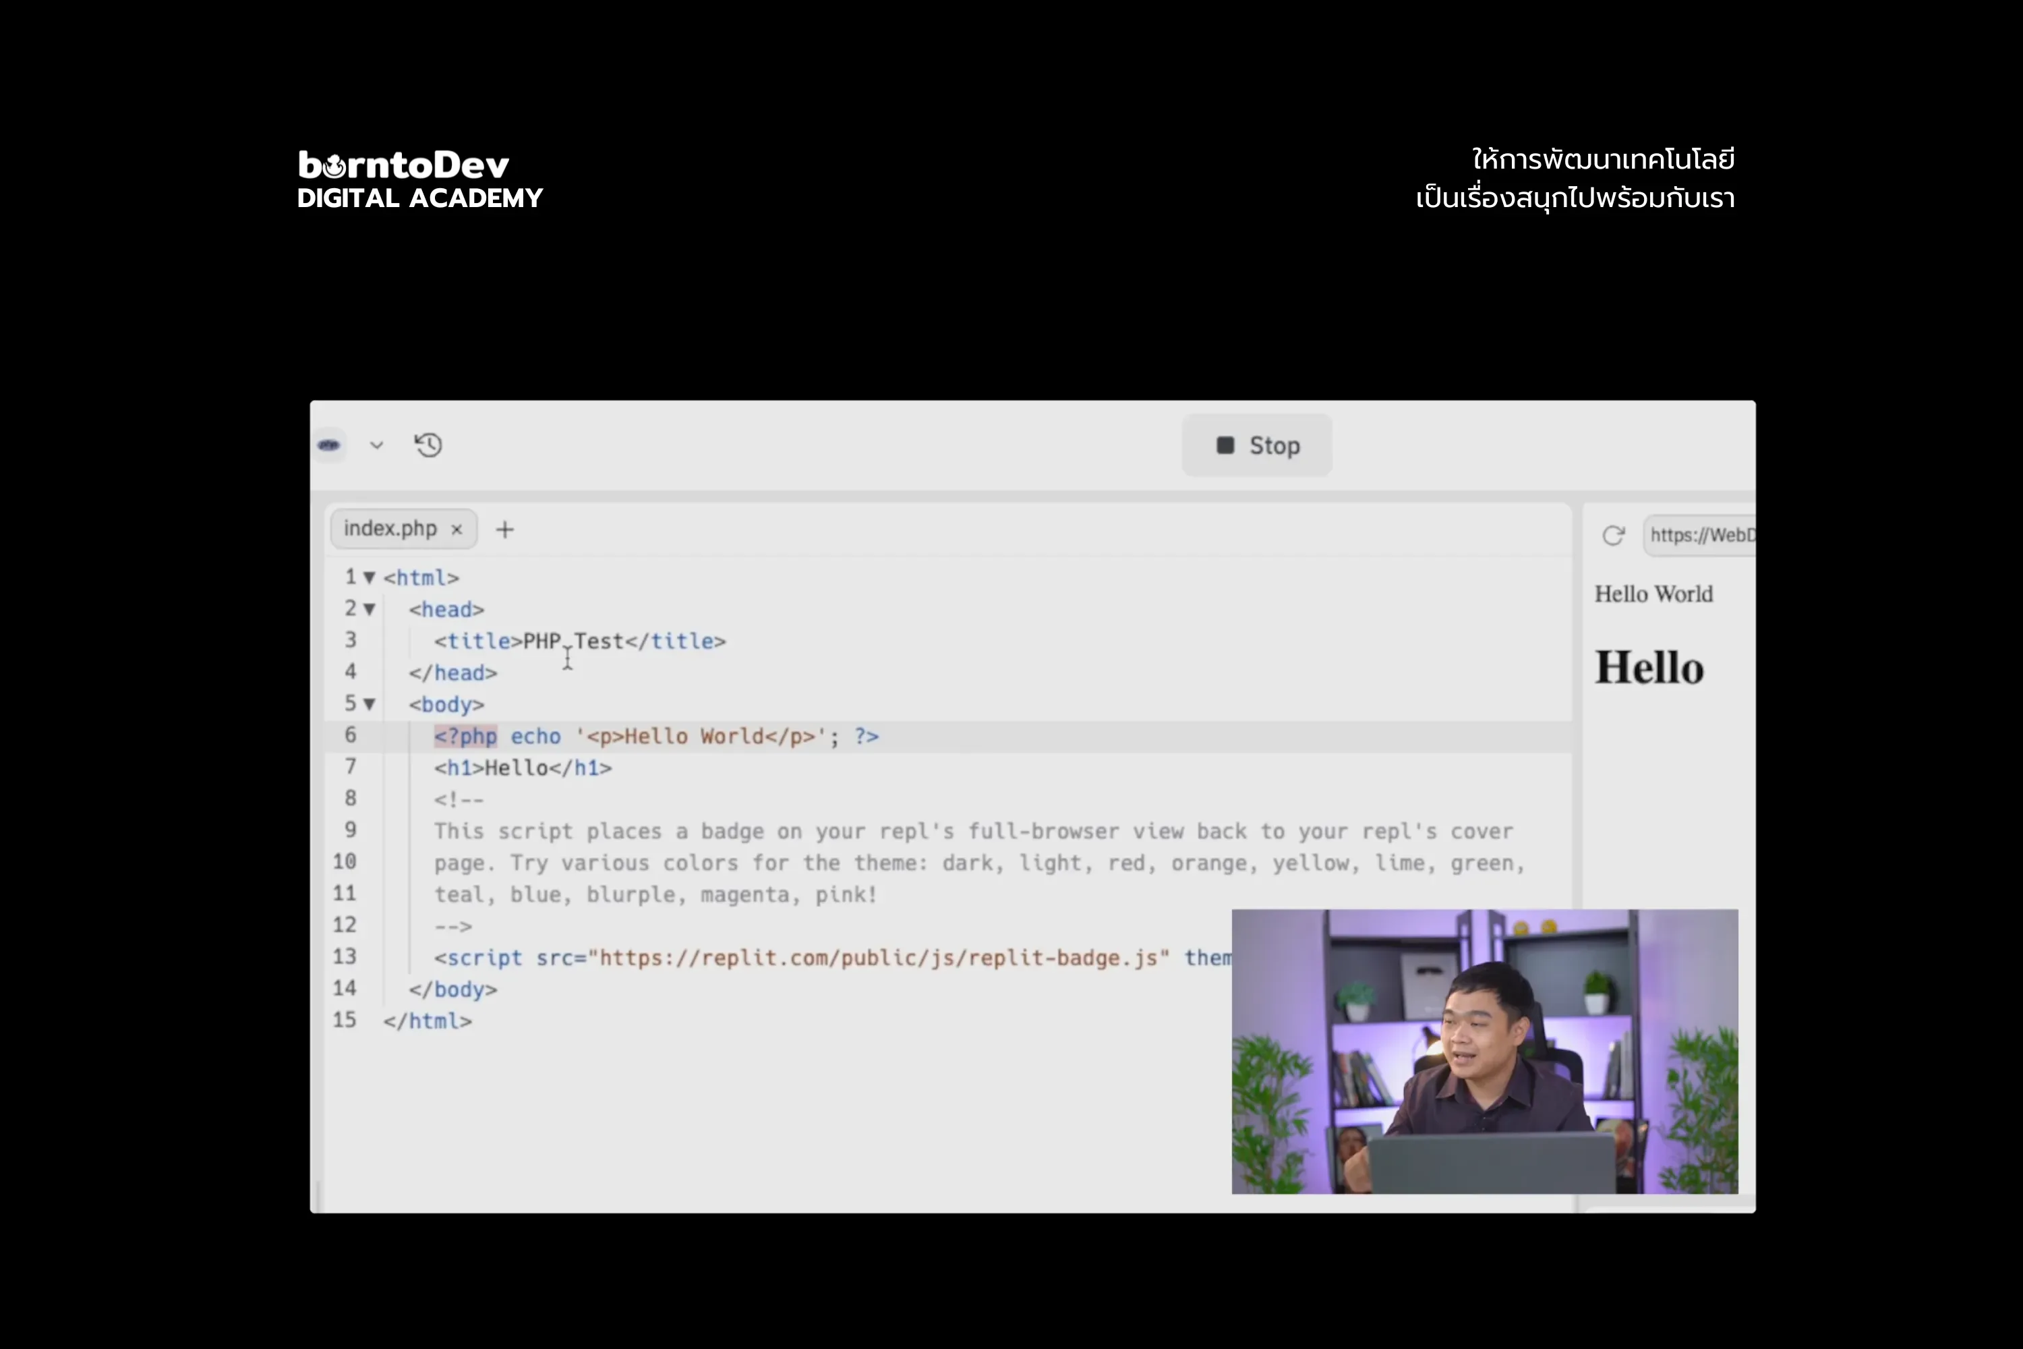Click Hello World paragraph in preview

click(1653, 594)
